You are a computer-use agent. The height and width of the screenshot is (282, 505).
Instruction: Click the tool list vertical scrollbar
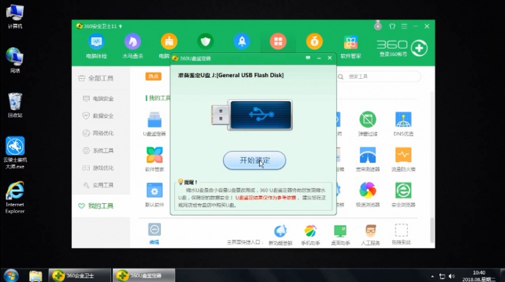coord(432,230)
